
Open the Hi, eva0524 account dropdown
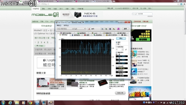pyautogui.click(x=123, y=8)
